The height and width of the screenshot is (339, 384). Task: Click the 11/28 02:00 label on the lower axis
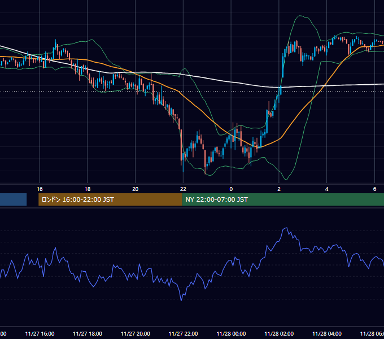(x=279, y=334)
